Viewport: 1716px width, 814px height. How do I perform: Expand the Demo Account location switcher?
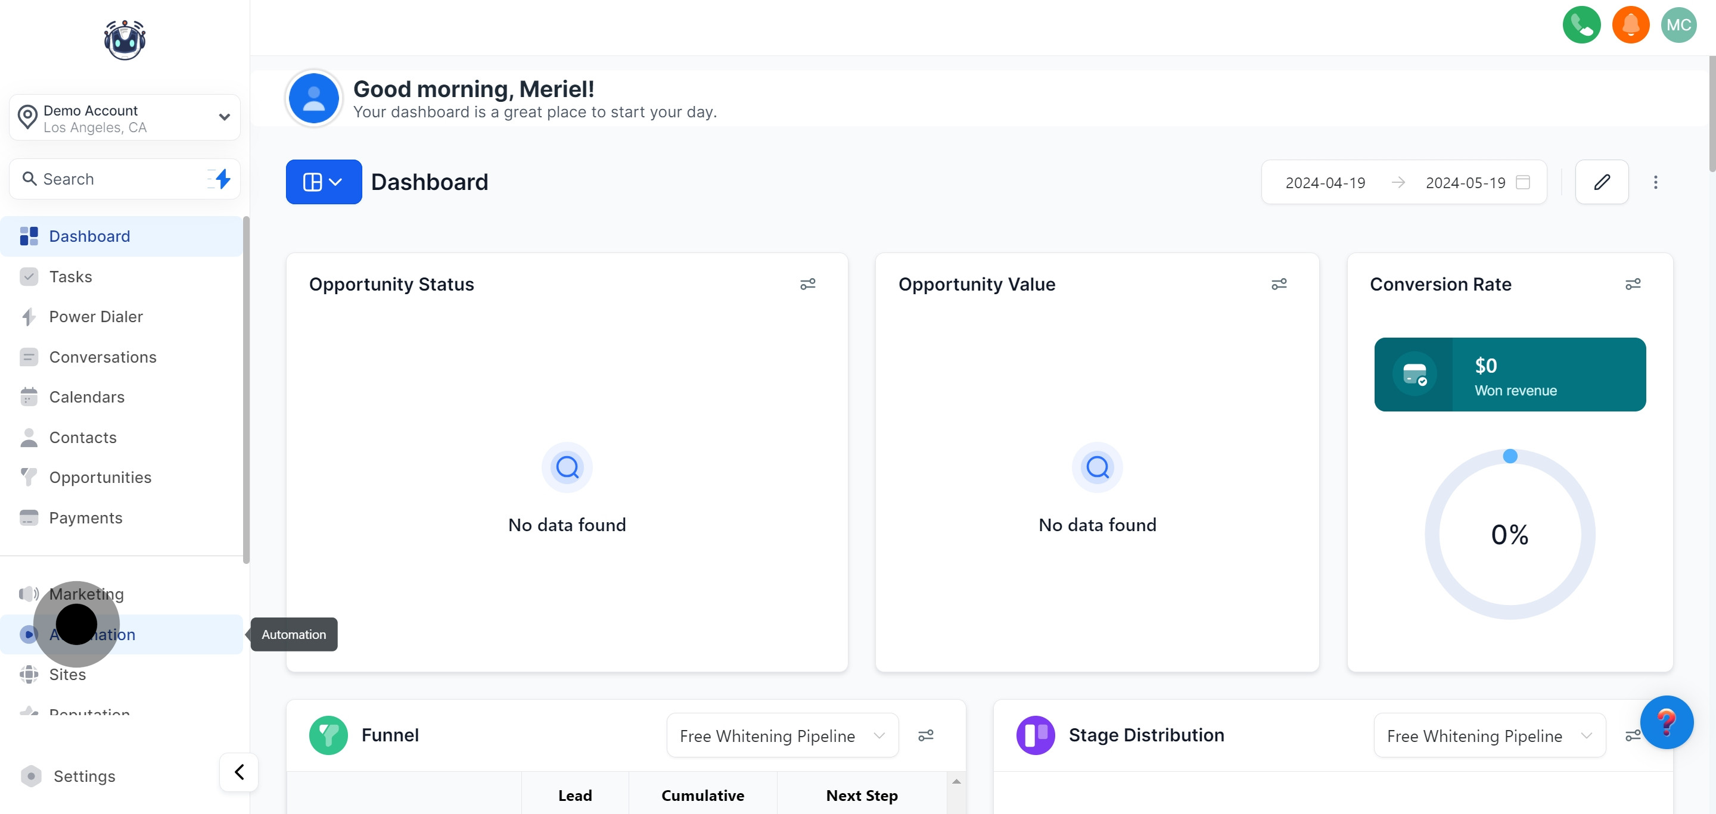(x=125, y=118)
